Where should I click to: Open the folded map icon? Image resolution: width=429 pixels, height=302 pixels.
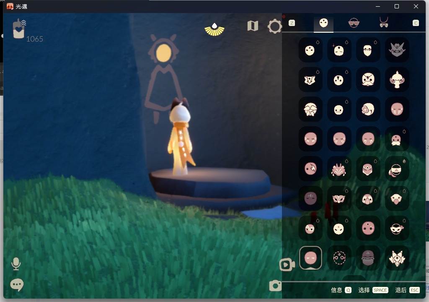tap(253, 26)
